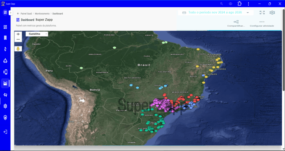
Task: Open the dollar finance icon in sidebar
Action: pos(5,49)
